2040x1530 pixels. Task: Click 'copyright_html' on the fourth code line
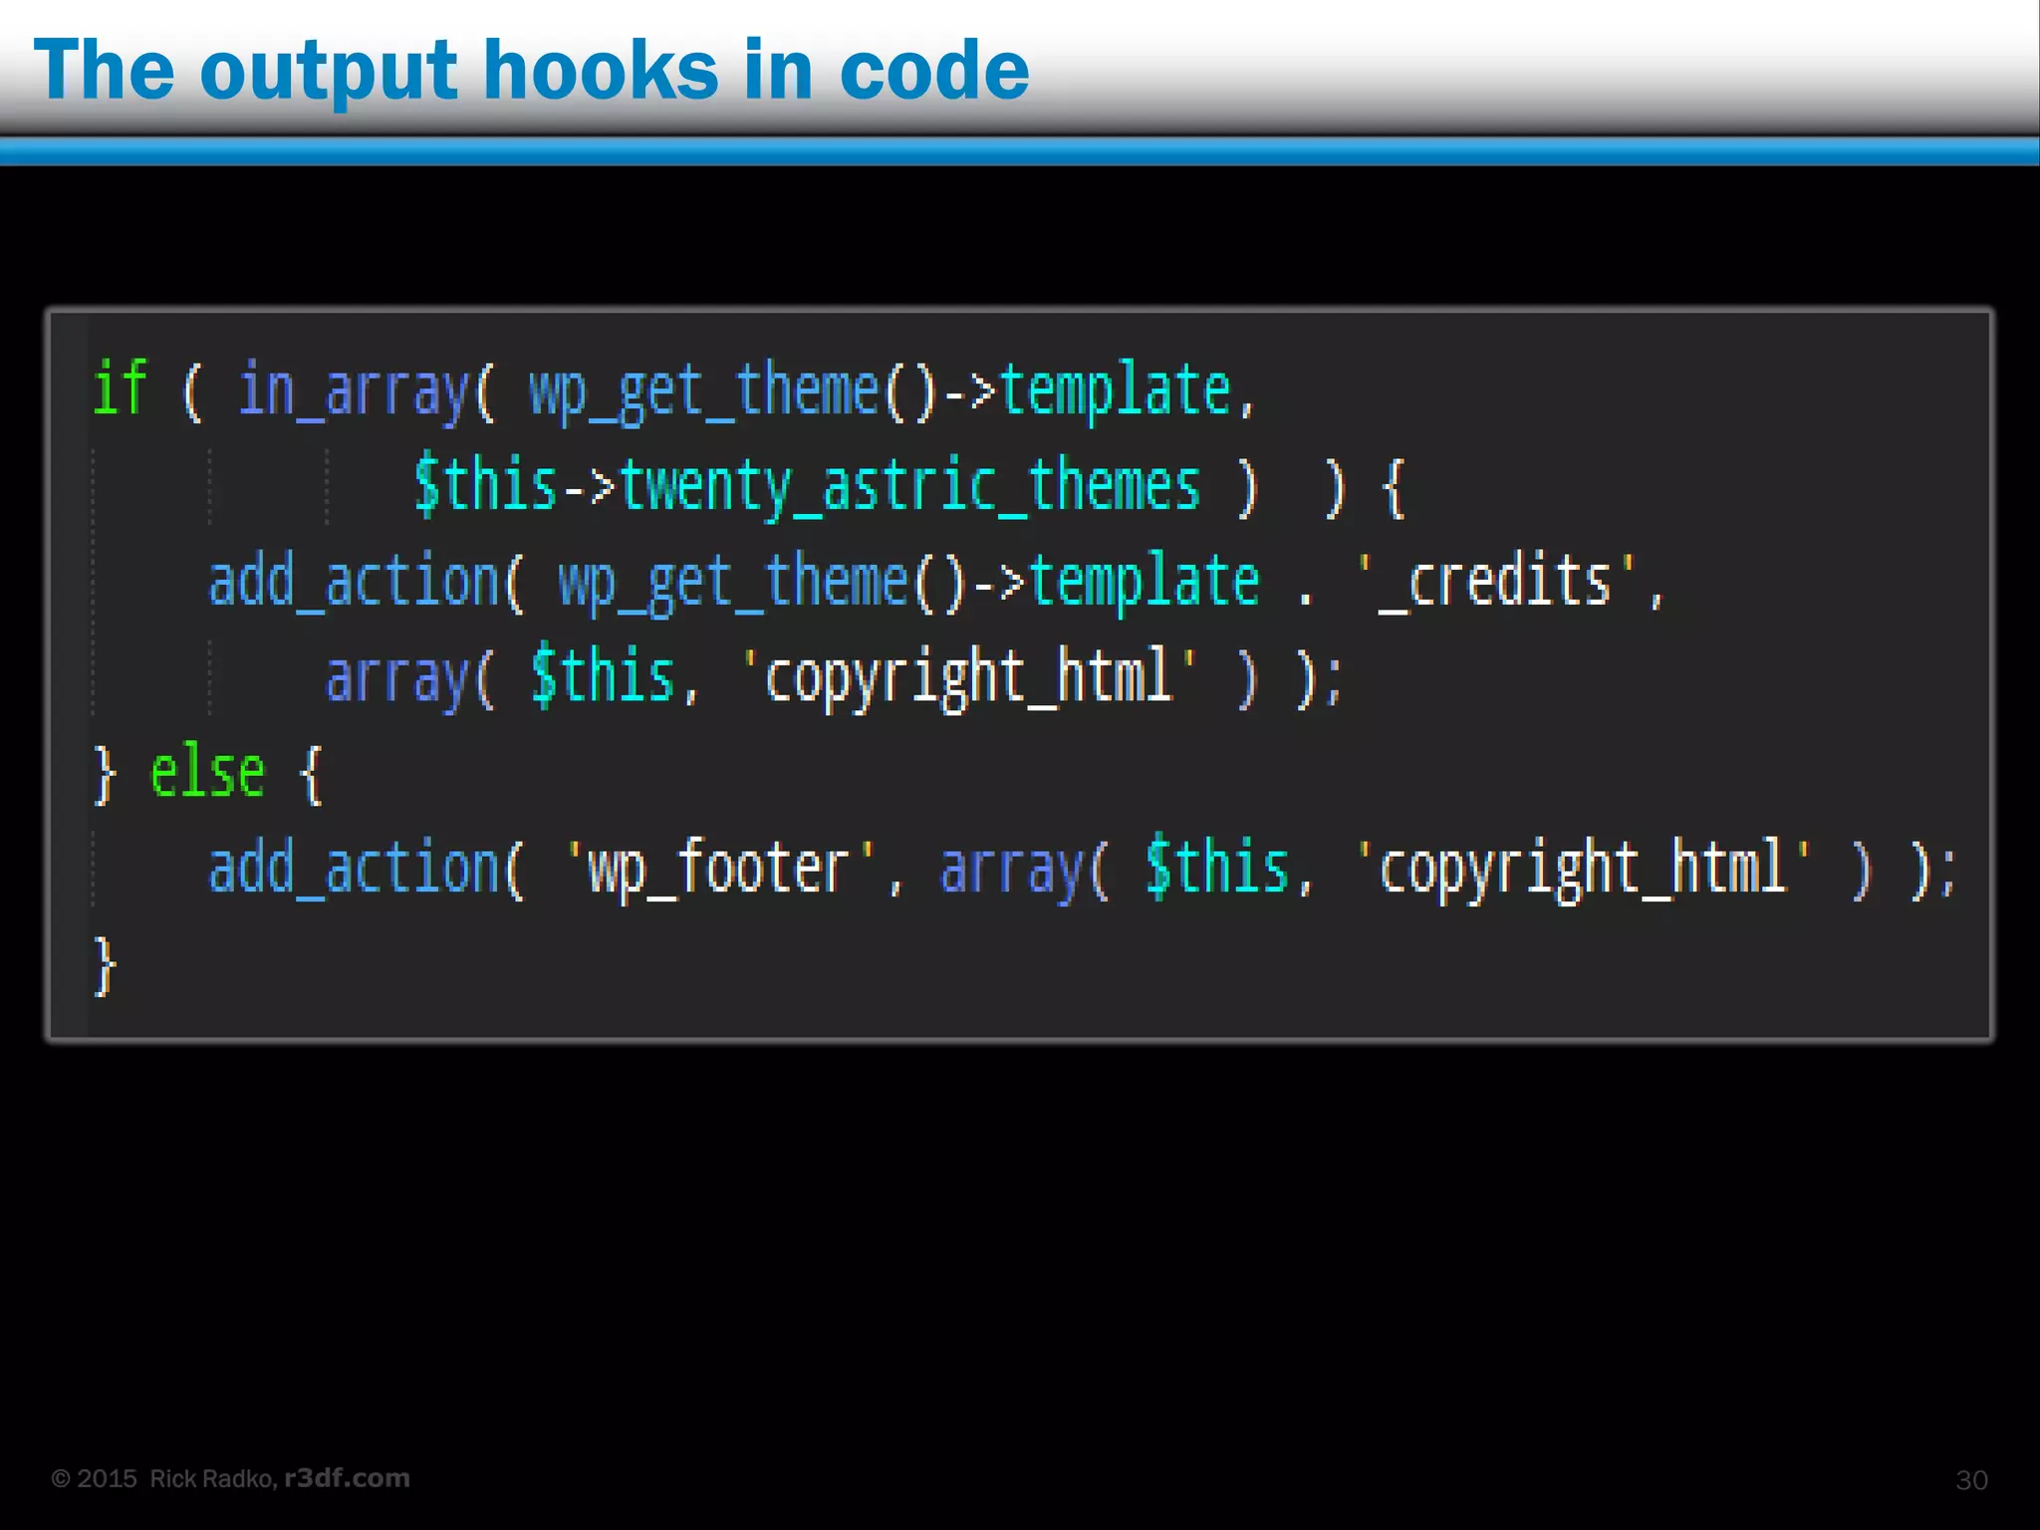tap(968, 677)
